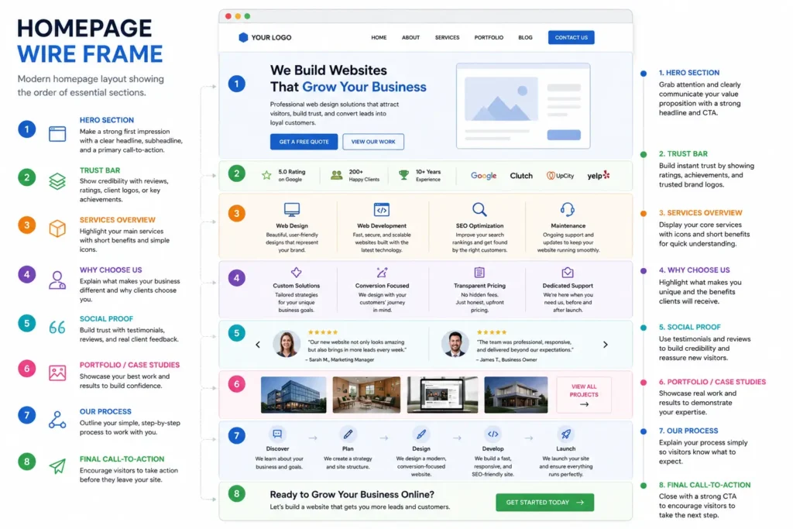Click the UpCity logo in trust bar
The image size is (793, 529).
pyautogui.click(x=560, y=176)
